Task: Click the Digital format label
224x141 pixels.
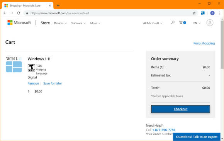Action: [32, 78]
